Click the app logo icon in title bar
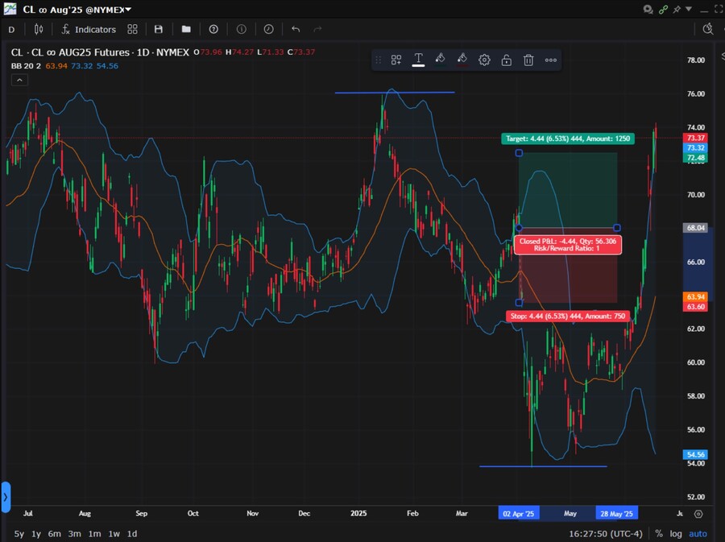The image size is (725, 542). pyautogui.click(x=10, y=9)
